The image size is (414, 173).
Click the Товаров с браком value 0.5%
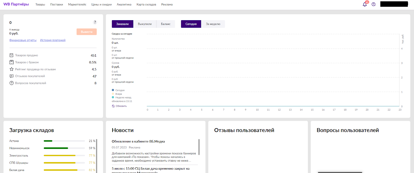pyautogui.click(x=93, y=62)
